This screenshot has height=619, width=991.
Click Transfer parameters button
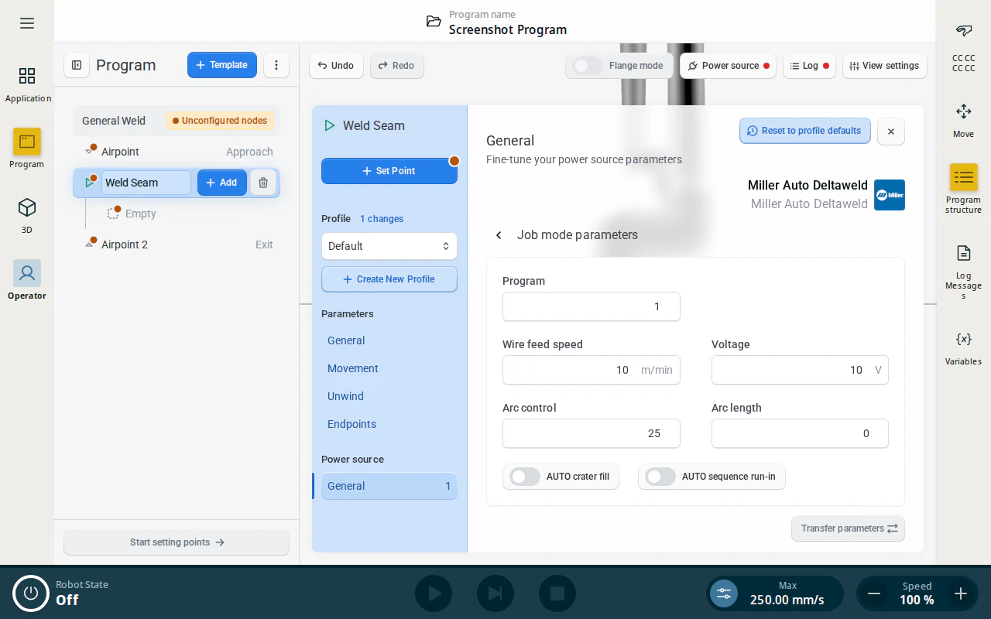pyautogui.click(x=848, y=528)
